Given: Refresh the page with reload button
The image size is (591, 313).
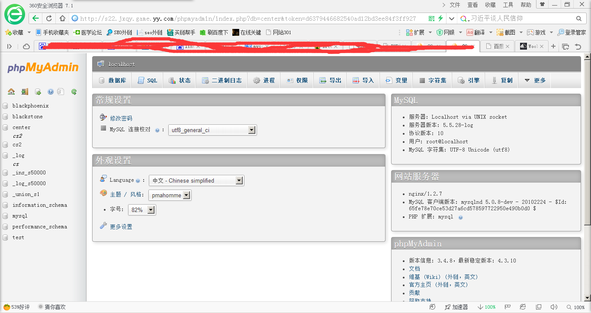Looking at the screenshot, I should (x=49, y=19).
